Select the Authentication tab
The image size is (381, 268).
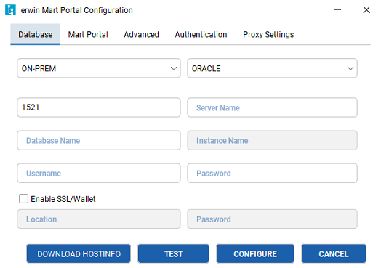click(201, 34)
